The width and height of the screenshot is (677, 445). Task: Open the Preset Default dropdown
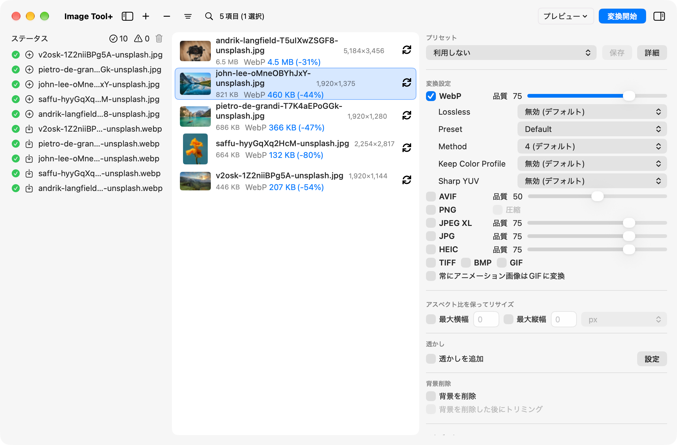[x=592, y=129]
